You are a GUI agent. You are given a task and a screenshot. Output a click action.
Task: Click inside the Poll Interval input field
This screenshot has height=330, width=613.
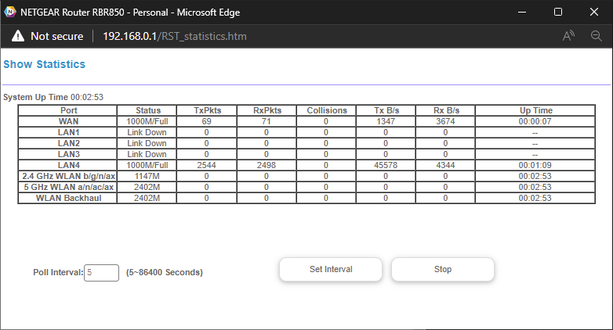(101, 272)
